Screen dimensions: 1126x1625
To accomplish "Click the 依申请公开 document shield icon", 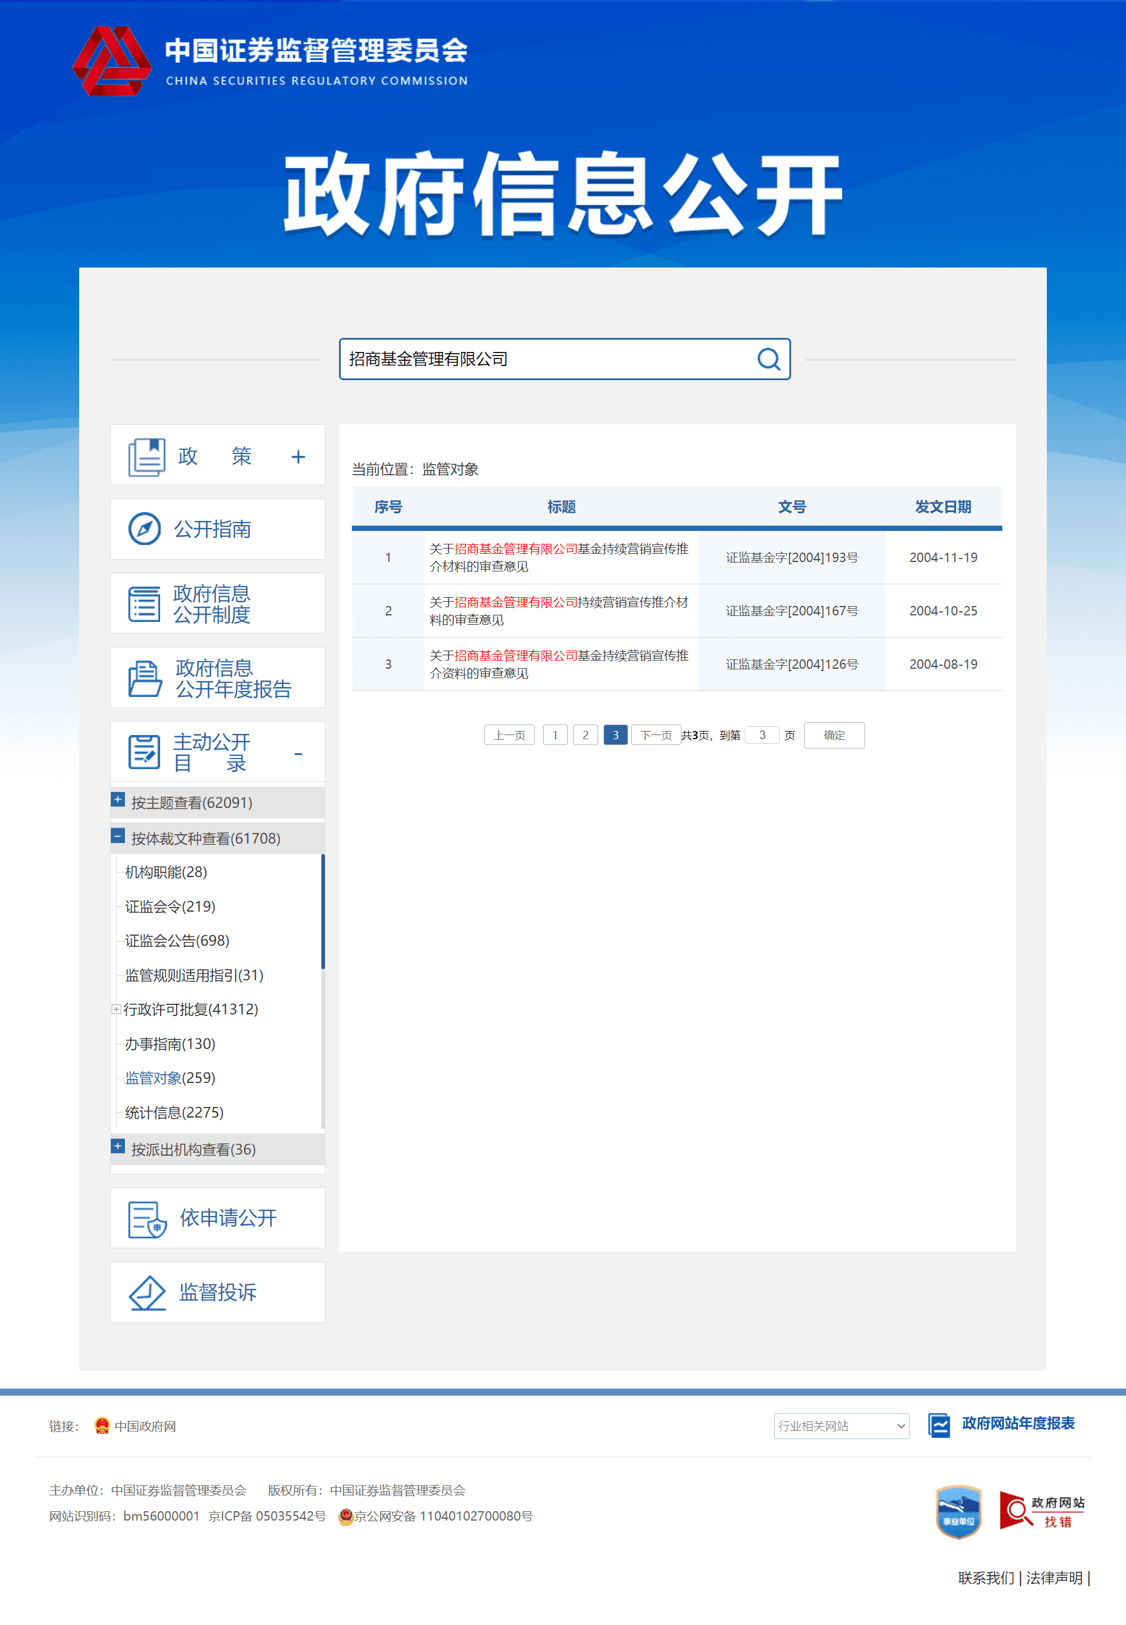I will pos(147,1219).
